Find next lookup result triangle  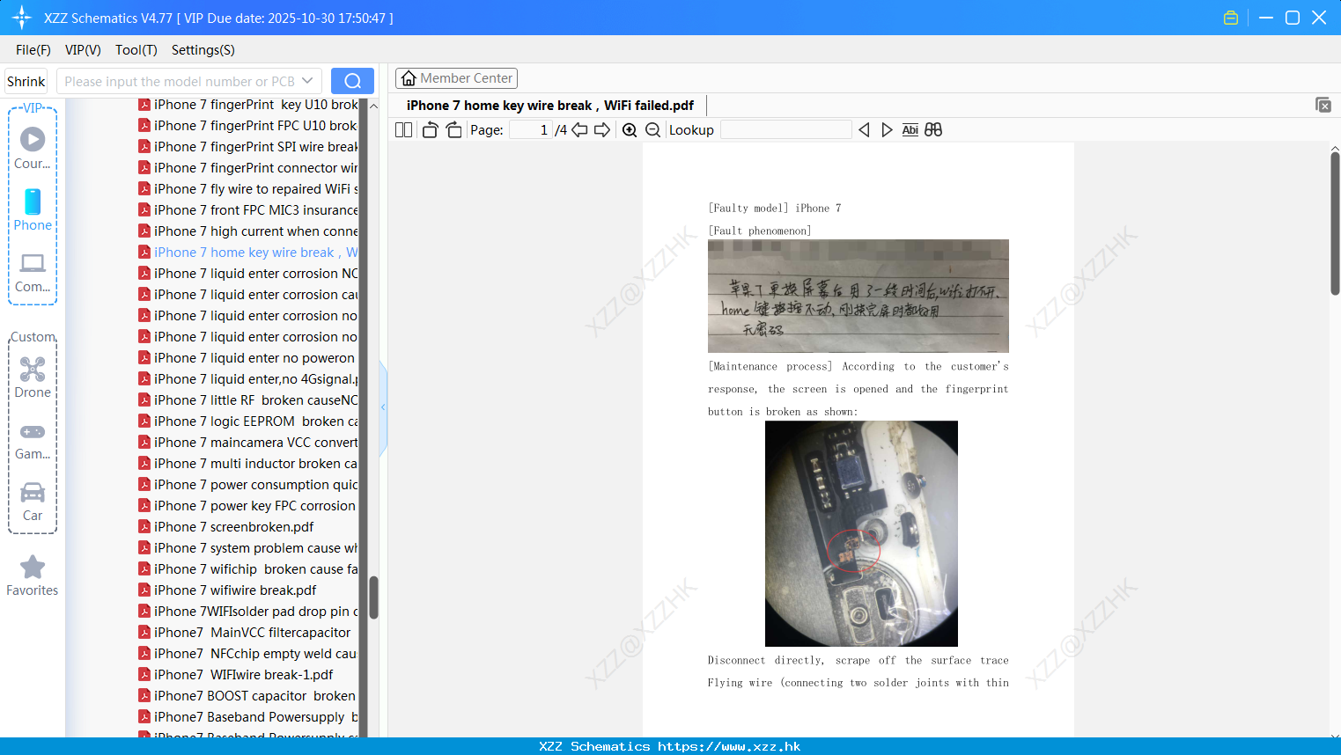click(887, 130)
